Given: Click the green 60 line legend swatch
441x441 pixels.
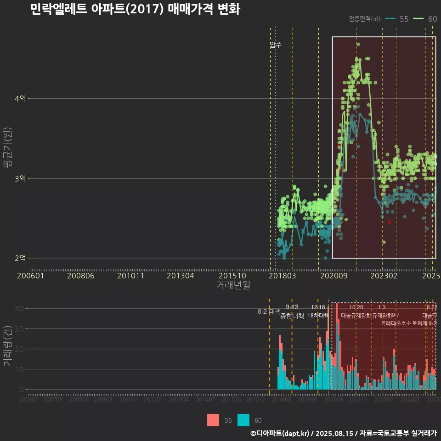Looking at the screenshot, I should (418, 19).
